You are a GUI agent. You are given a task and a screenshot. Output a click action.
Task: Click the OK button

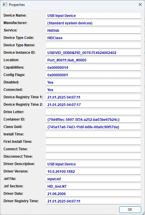(130, 210)
